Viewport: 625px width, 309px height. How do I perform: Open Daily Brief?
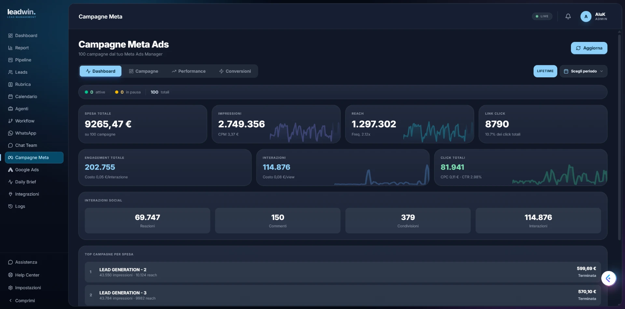point(34,182)
